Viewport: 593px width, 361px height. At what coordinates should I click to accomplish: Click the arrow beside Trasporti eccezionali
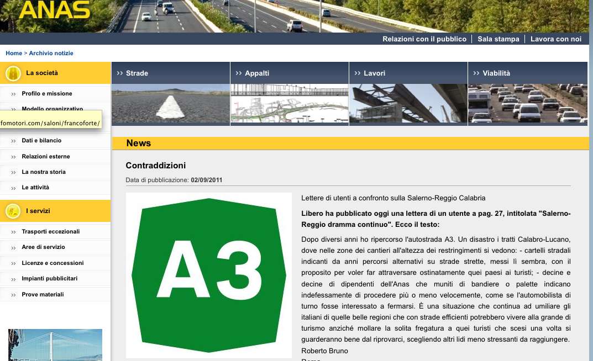pyautogui.click(x=14, y=232)
